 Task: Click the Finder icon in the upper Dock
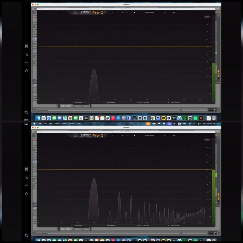click(x=38, y=118)
